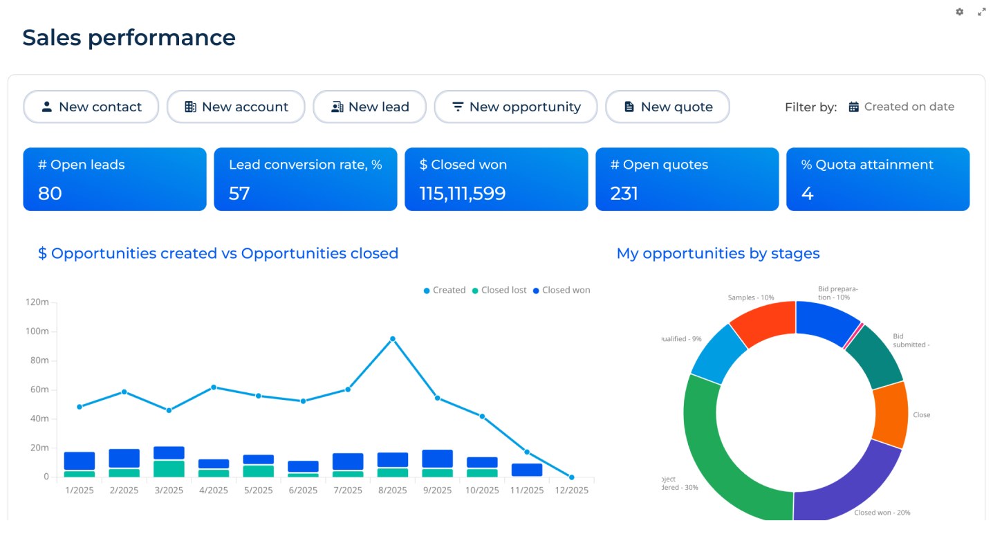Select the 1/2025 Closed won blue bar
Image resolution: width=993 pixels, height=559 pixels.
point(80,461)
